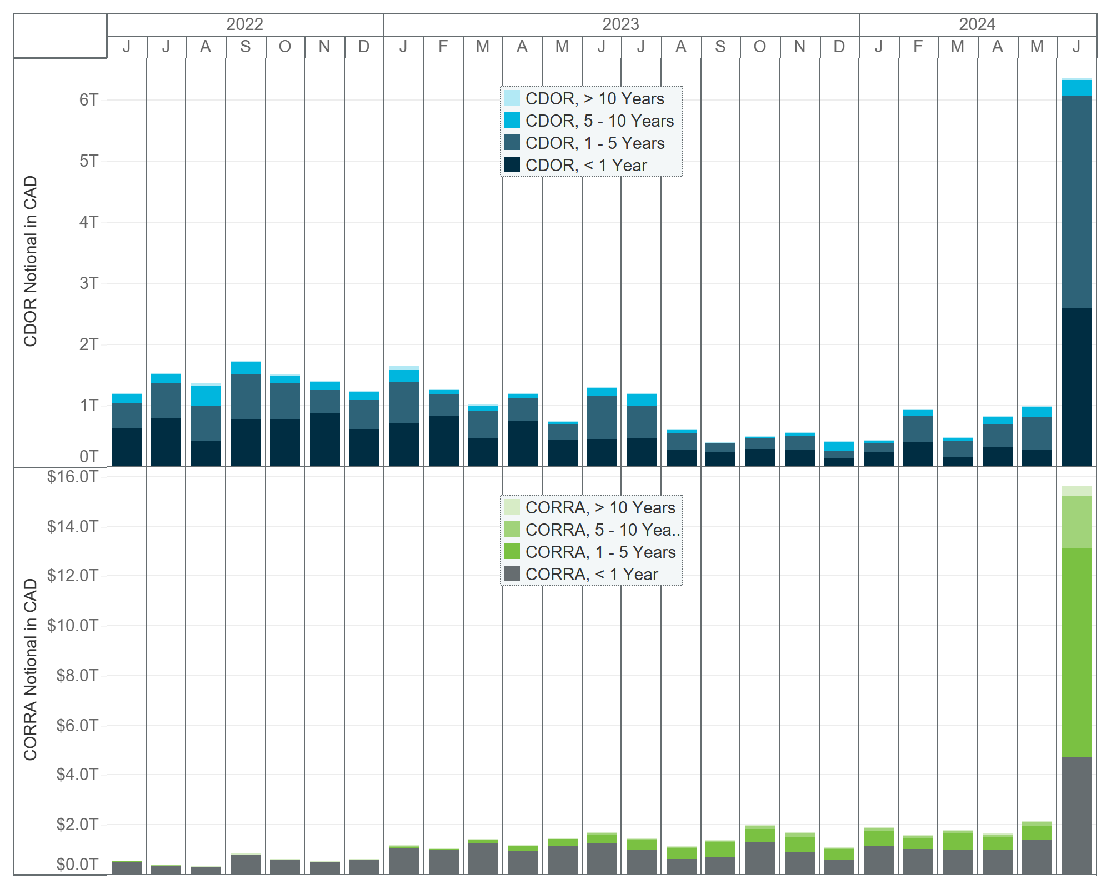Click the 6T axis label in CDOR chart
1111x889 pixels.
(89, 100)
